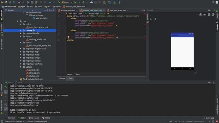Viewport: 219px width, 123px height.
Task: Open the Logcat tool window
Action: (x=34, y=118)
